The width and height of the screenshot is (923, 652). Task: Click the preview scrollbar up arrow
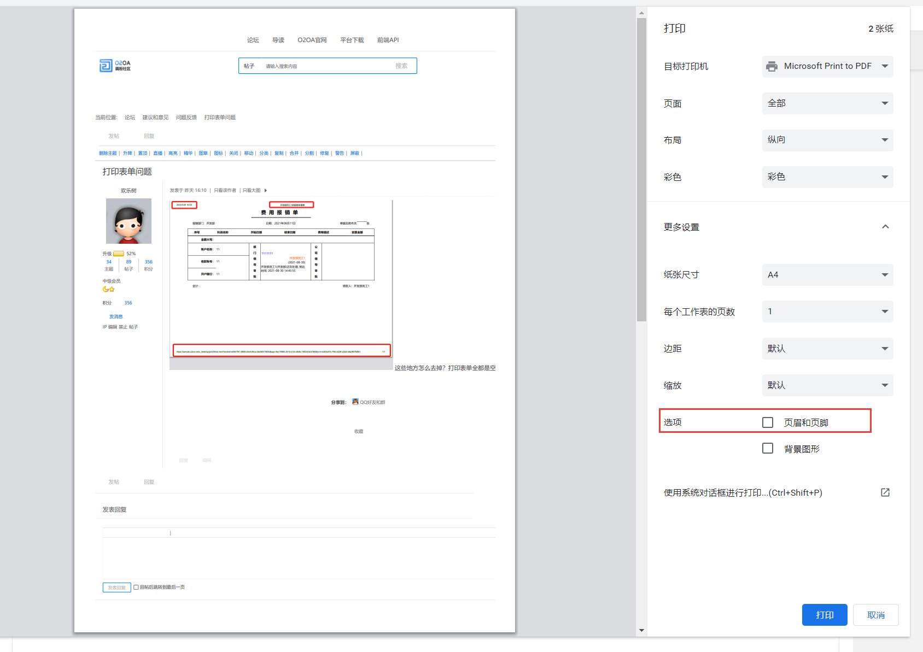coord(641,13)
